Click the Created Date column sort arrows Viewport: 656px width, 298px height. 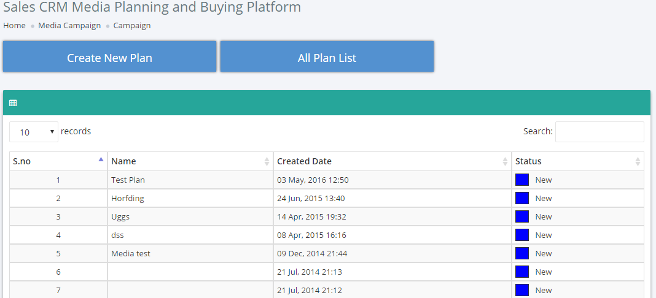(x=506, y=161)
